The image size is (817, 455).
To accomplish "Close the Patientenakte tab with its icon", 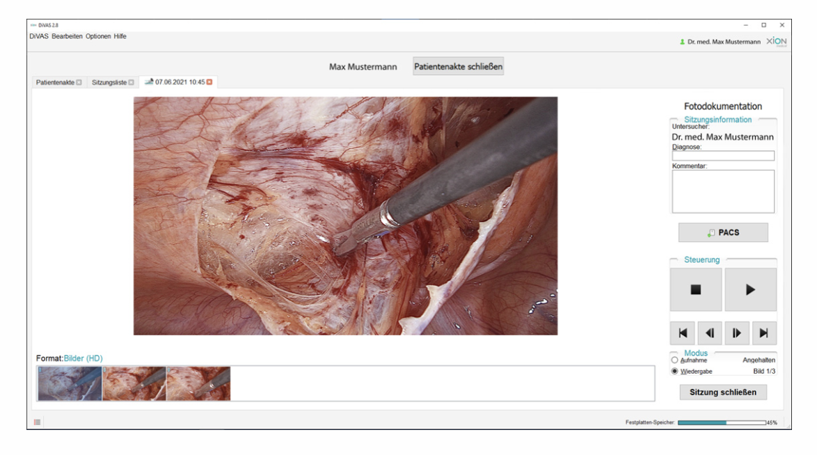I will click(x=79, y=82).
